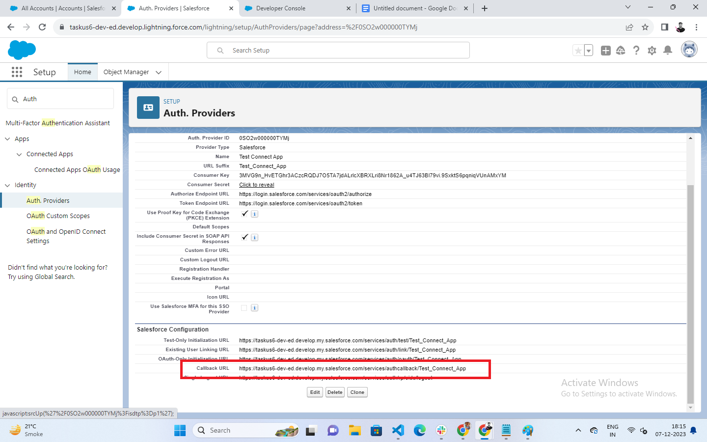
Task: Open Global Actions plus icon
Action: 606,51
